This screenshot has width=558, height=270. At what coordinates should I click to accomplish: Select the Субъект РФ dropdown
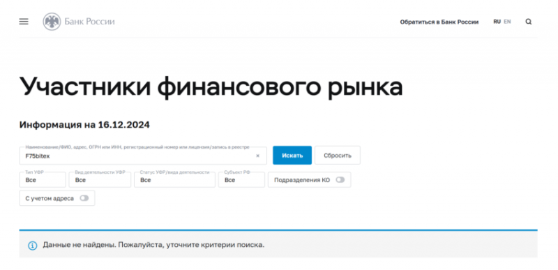coord(241,179)
